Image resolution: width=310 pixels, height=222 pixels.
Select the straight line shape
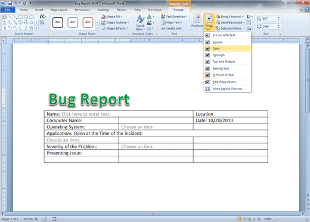pyautogui.click(x=10, y=17)
